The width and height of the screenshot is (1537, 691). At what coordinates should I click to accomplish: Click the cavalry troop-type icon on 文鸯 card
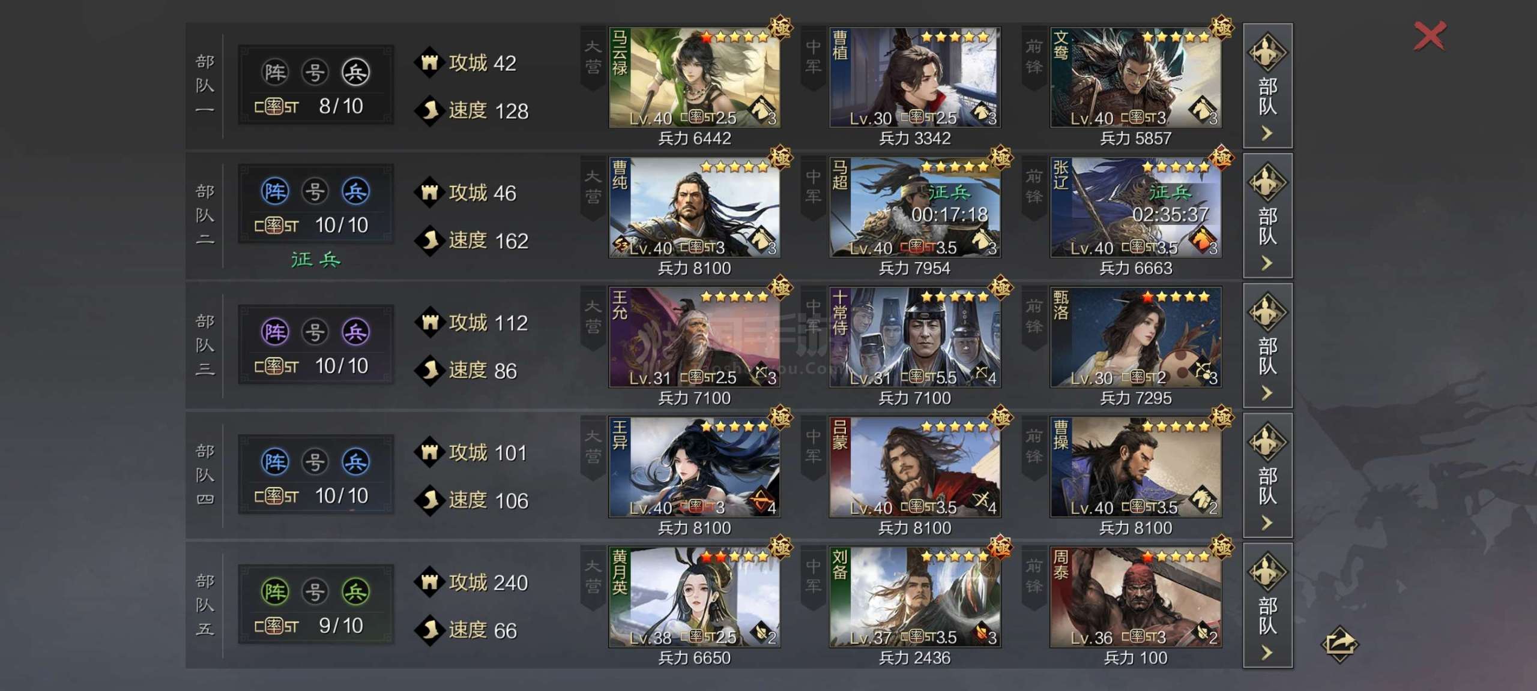[1202, 110]
